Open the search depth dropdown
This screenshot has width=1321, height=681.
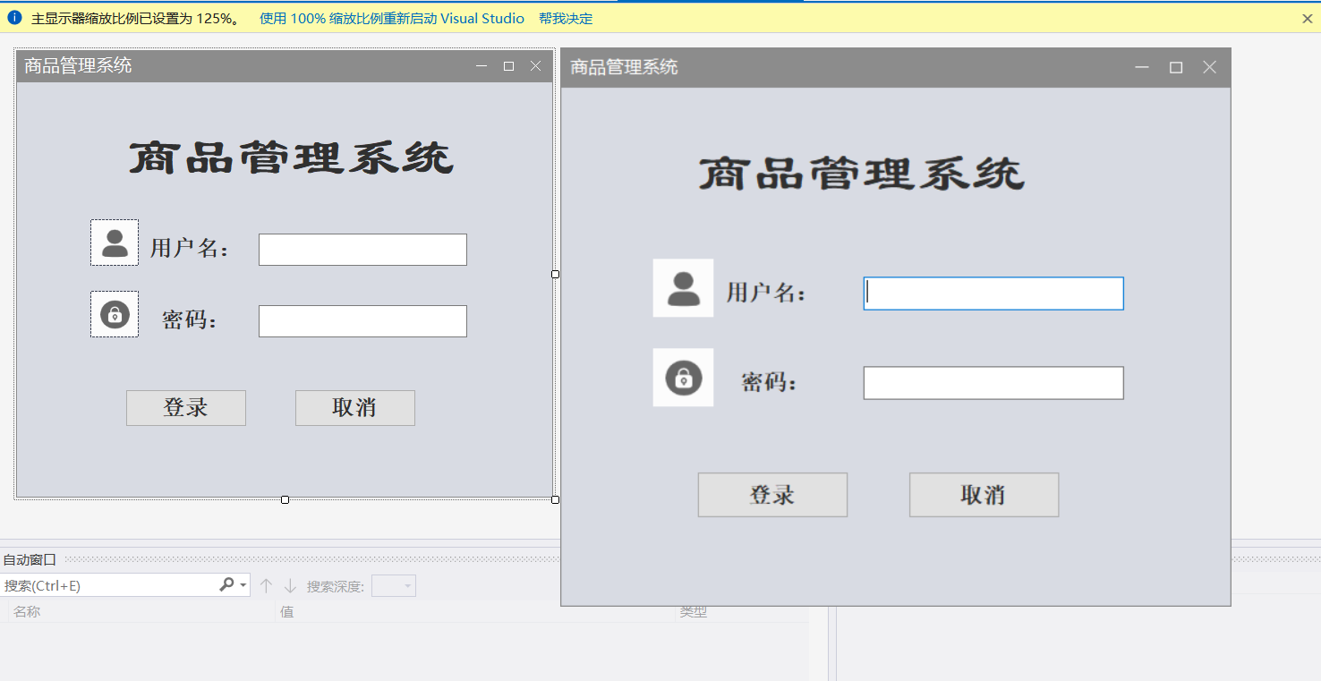point(394,586)
